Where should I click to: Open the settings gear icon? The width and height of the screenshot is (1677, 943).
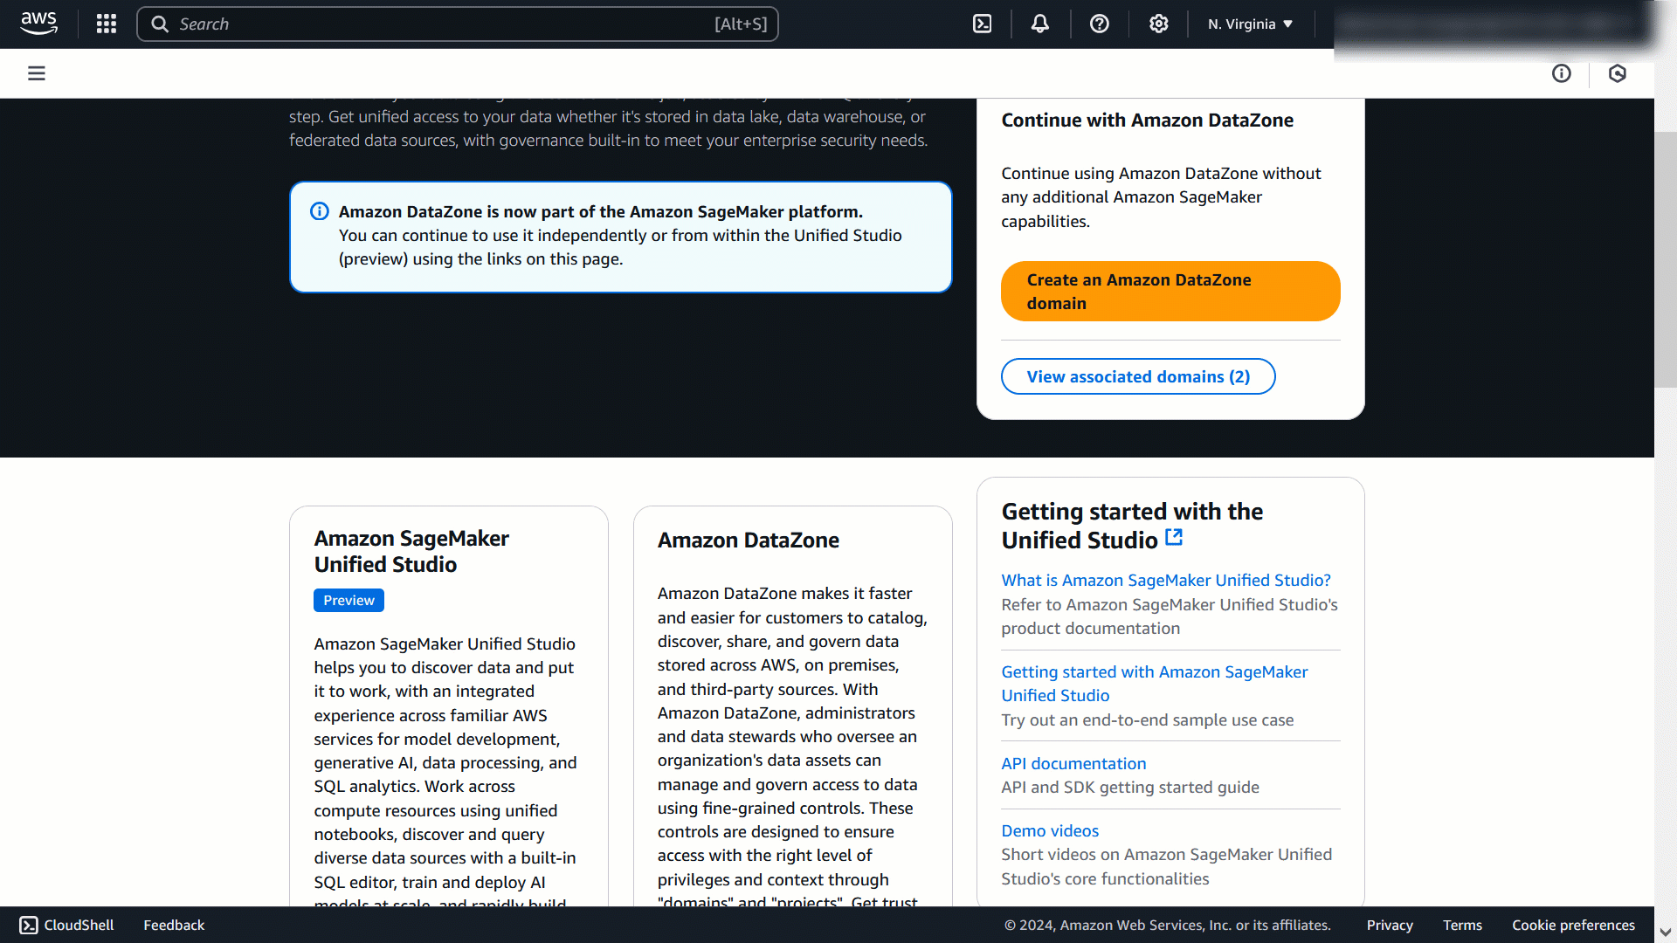pos(1158,24)
